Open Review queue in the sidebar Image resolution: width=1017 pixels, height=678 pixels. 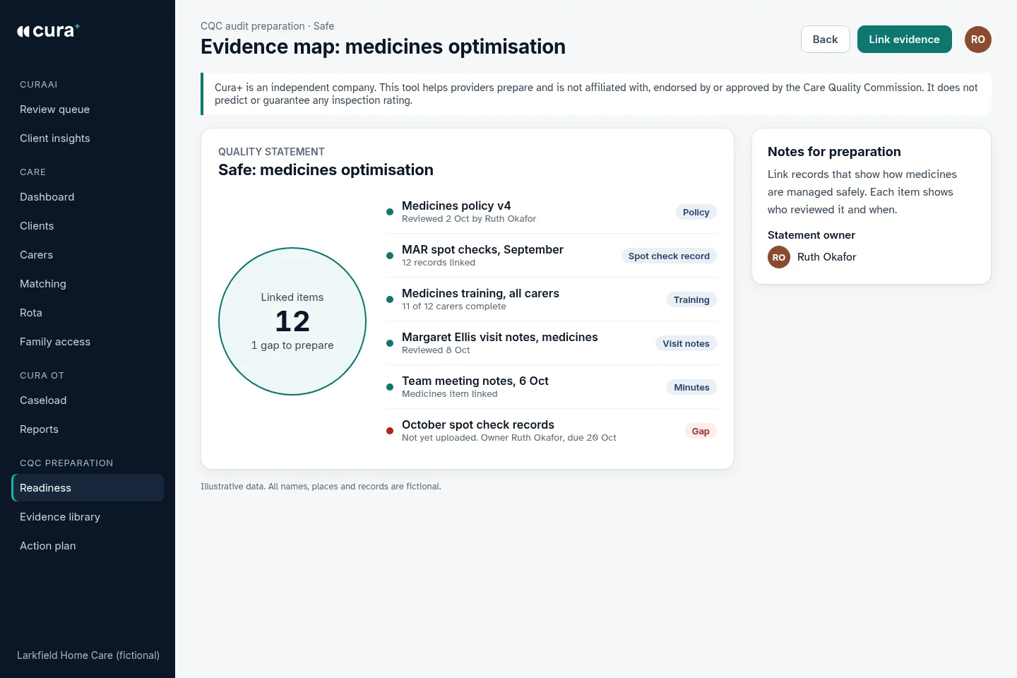pyautogui.click(x=88, y=109)
